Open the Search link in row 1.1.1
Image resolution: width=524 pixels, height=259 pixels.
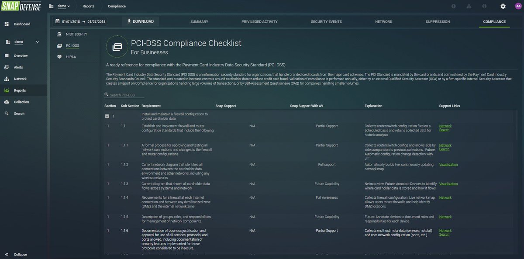(444, 149)
